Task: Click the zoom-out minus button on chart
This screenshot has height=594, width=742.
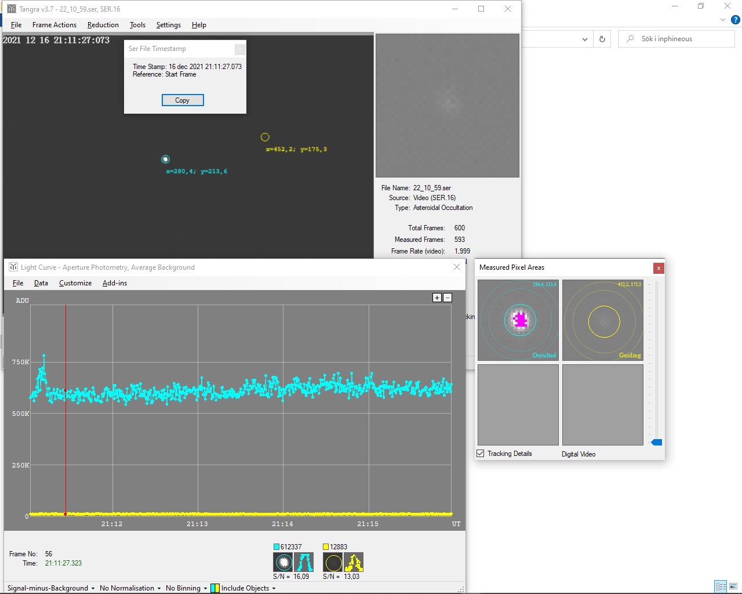Action: pos(448,298)
